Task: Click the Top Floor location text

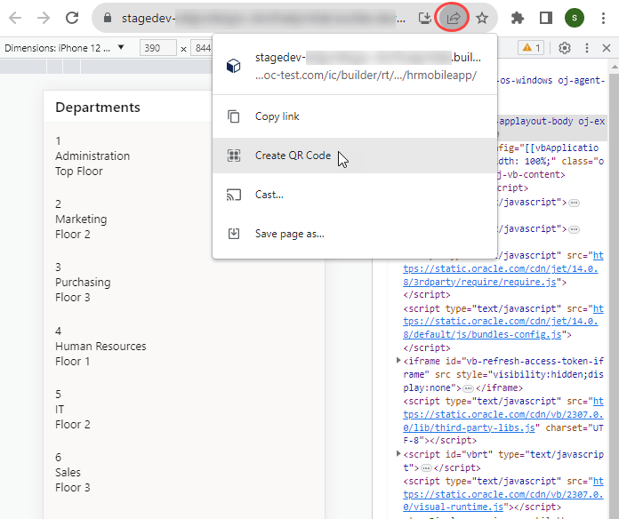Action: [79, 172]
